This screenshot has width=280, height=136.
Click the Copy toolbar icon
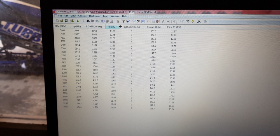coord(92,21)
